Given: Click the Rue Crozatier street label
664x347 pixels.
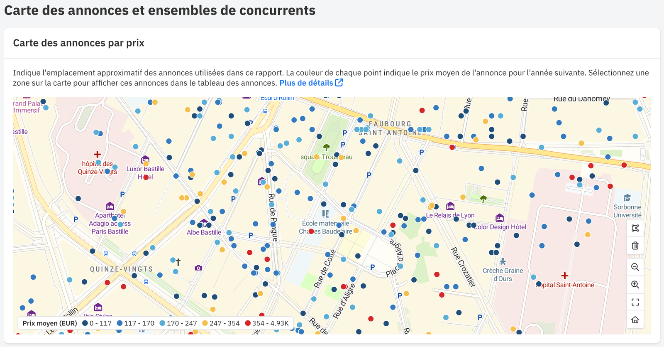Looking at the screenshot, I should coord(463,267).
